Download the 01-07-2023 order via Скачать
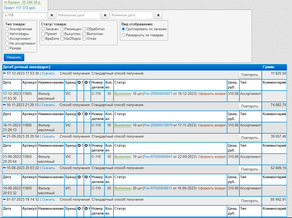 (48, 199)
